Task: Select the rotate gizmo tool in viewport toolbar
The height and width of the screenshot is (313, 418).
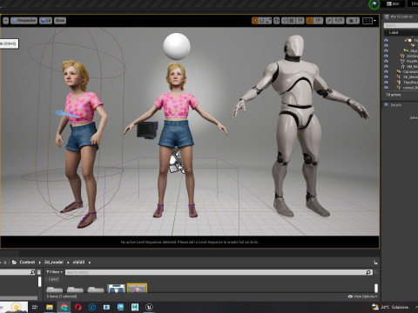Action: (262, 21)
